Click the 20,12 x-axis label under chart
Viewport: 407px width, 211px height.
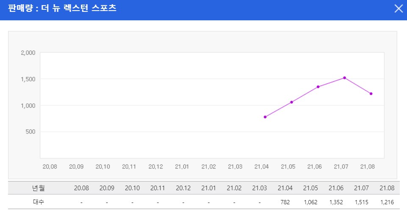tap(156, 167)
